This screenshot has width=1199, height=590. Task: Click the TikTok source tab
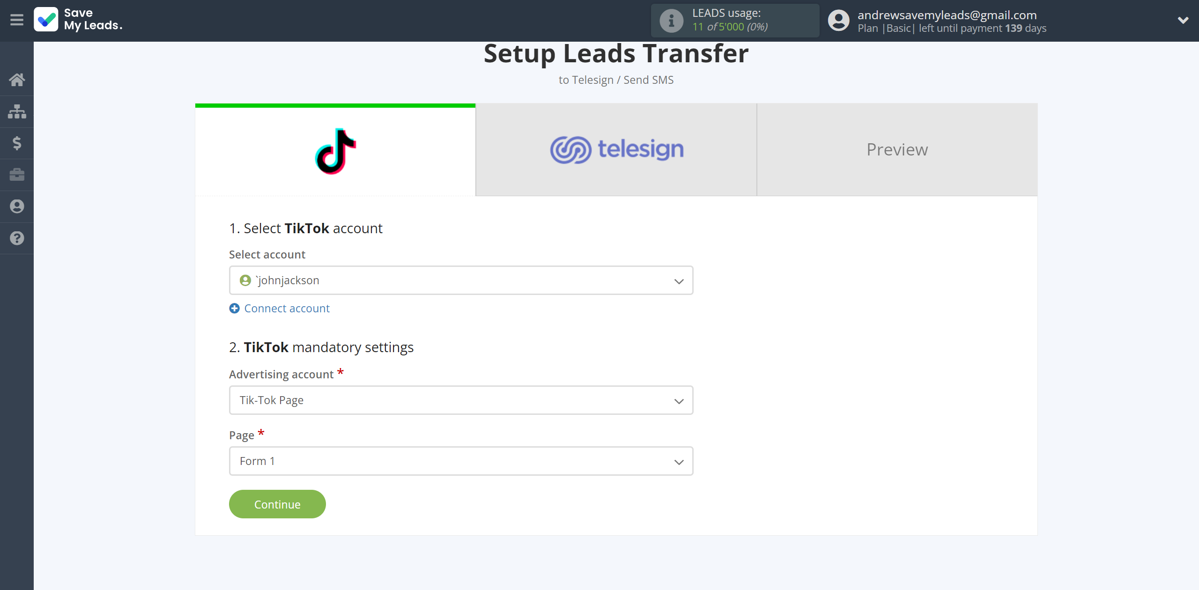point(335,149)
